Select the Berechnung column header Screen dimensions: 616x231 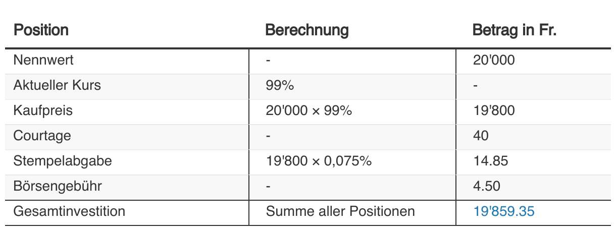point(307,30)
